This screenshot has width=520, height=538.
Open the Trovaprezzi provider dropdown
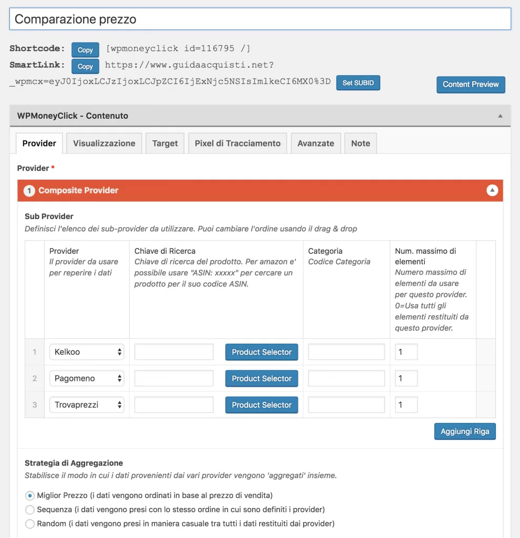click(87, 405)
